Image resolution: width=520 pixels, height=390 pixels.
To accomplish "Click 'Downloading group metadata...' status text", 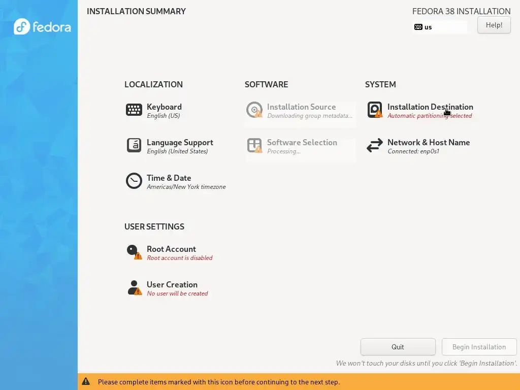I will [310, 116].
